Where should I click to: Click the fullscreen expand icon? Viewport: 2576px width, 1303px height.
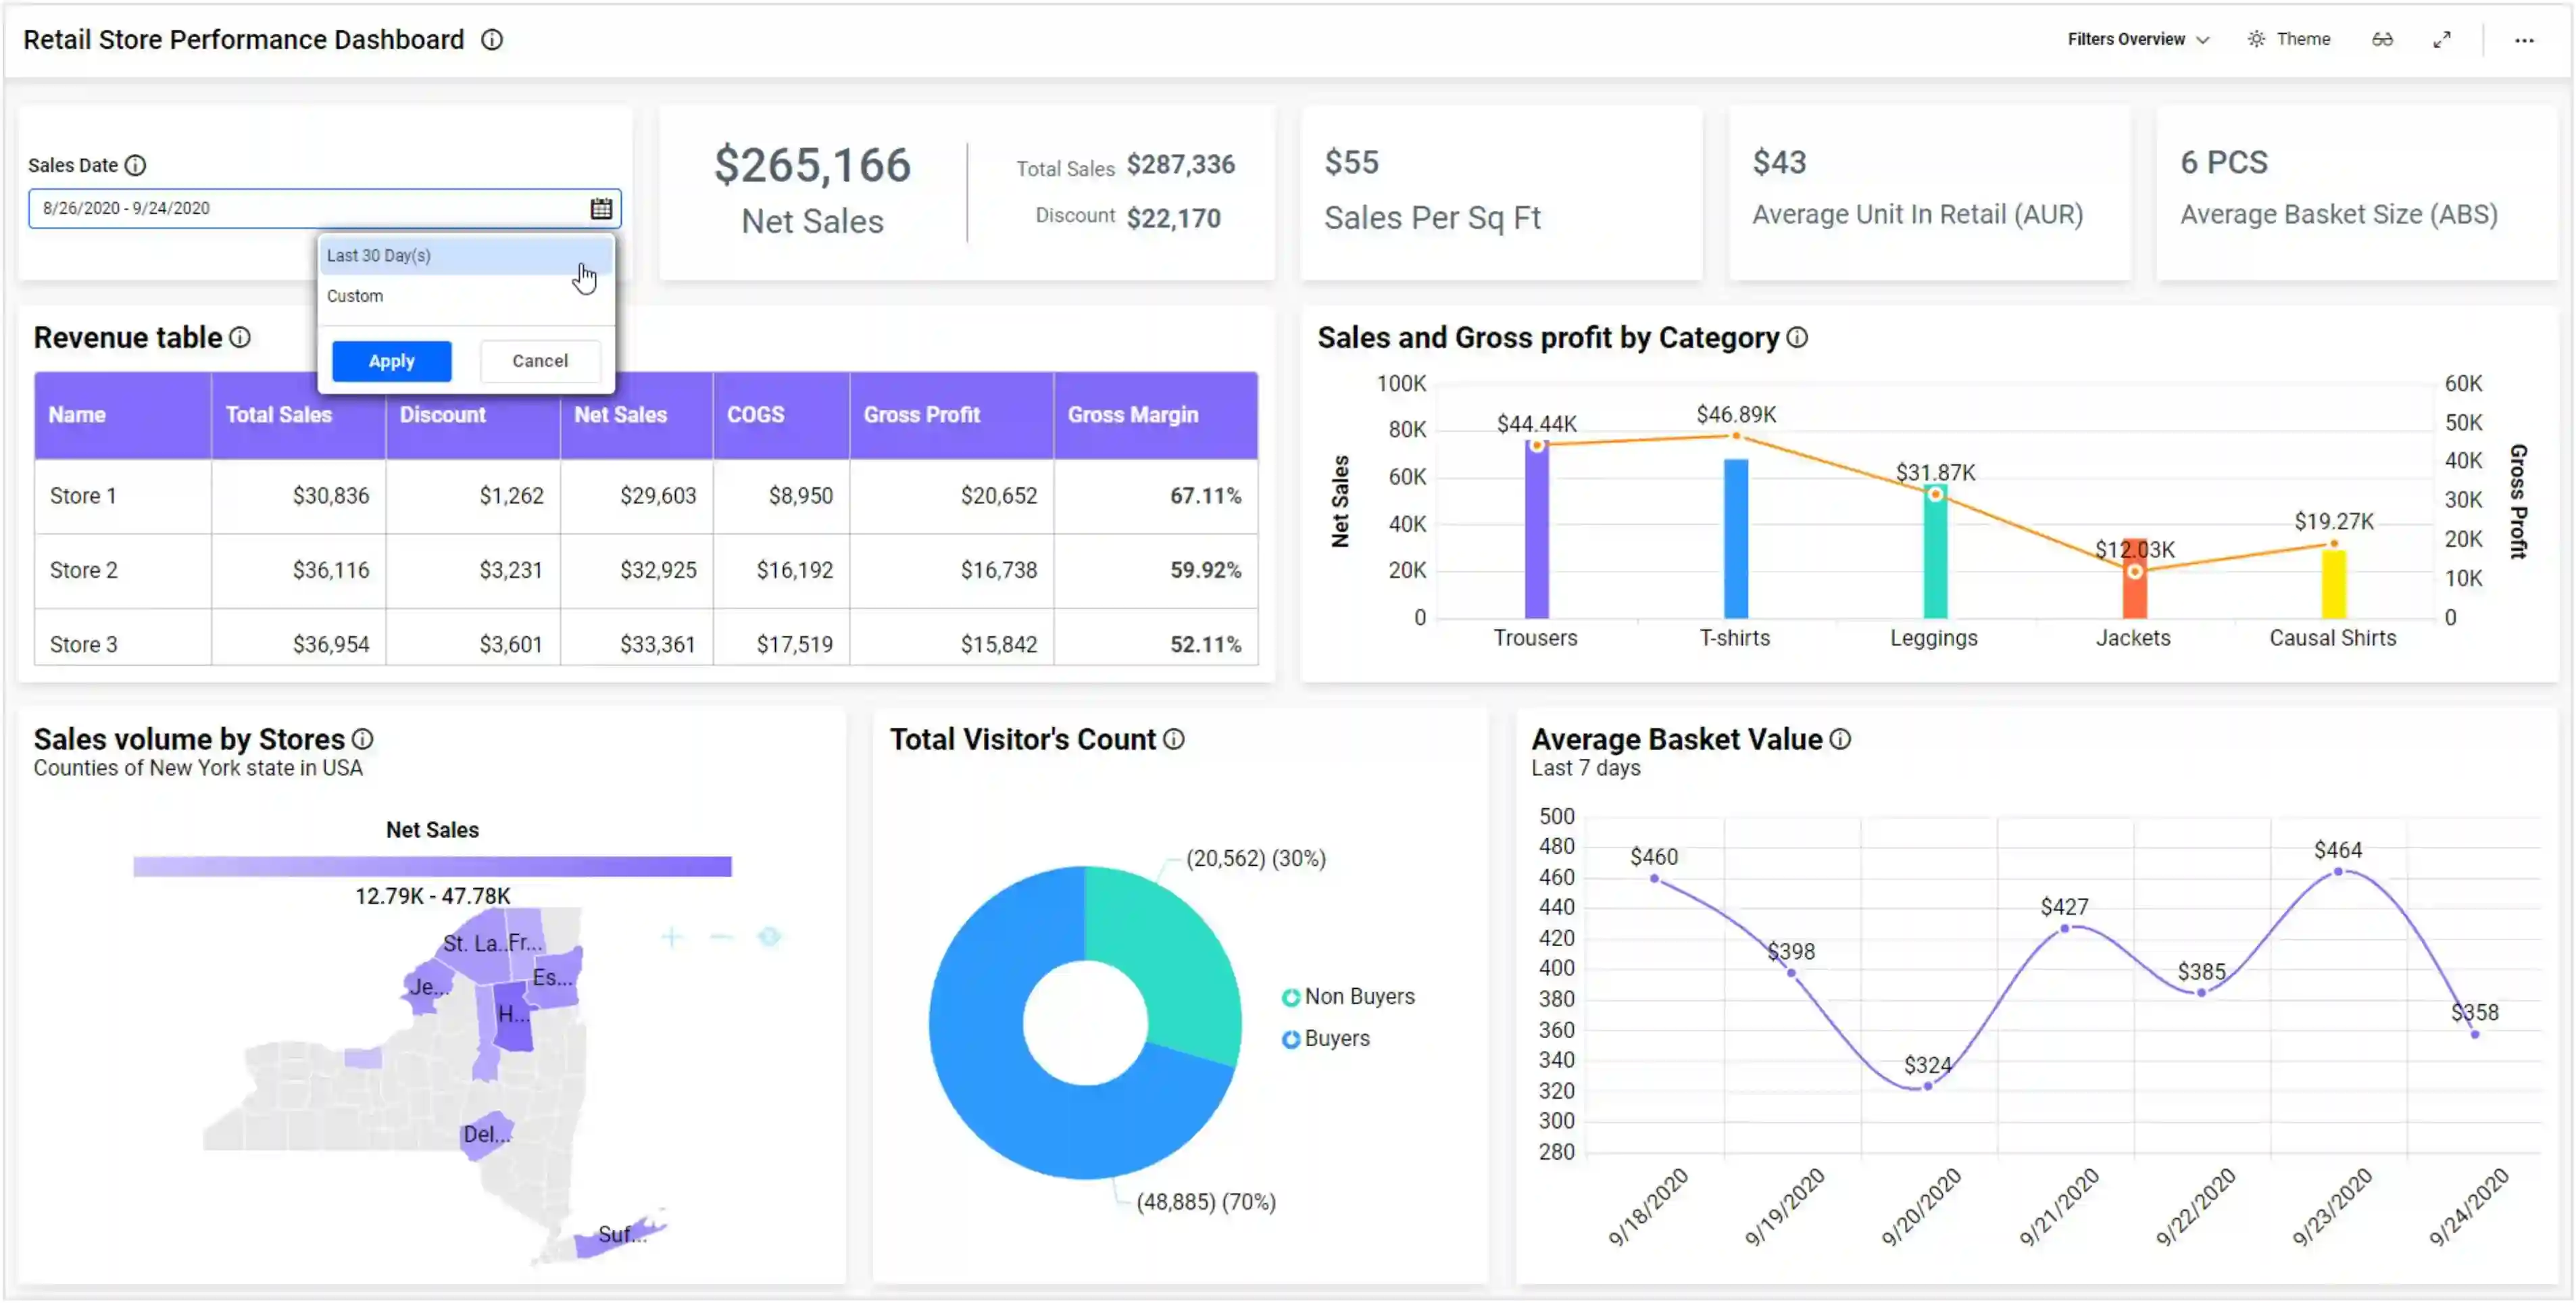[2442, 41]
